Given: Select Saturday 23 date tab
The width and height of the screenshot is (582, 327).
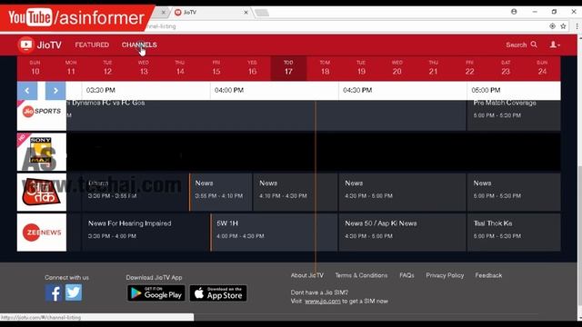Looking at the screenshot, I should (x=506, y=68).
